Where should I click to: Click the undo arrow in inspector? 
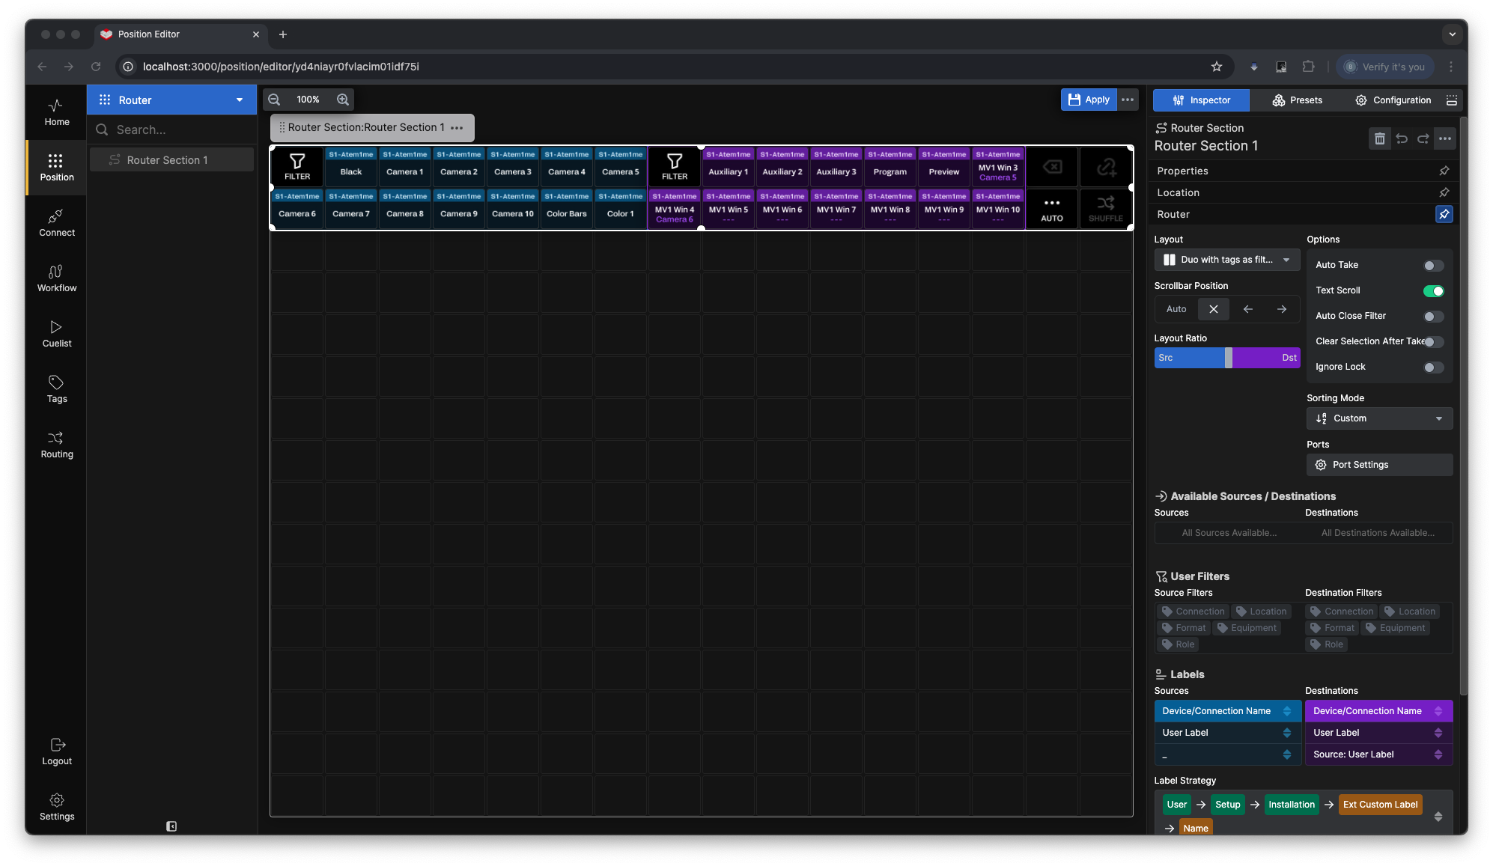[x=1402, y=138]
